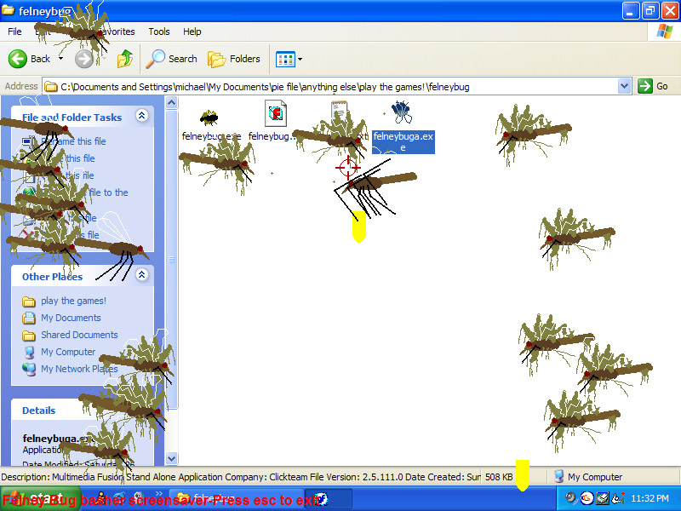
Task: Show the Folders tree pane
Action: [x=235, y=59]
